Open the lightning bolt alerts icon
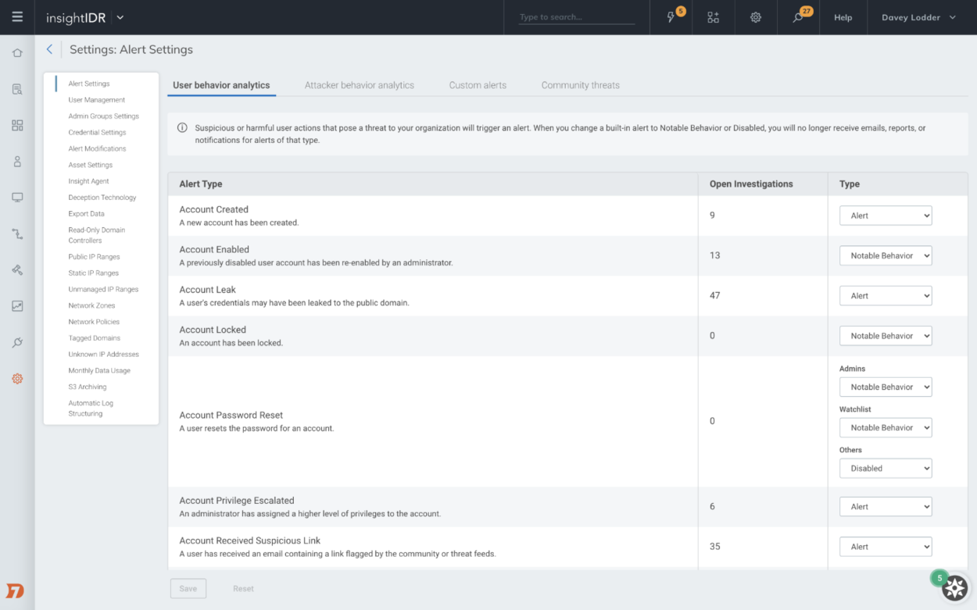The width and height of the screenshot is (977, 610). tap(671, 17)
